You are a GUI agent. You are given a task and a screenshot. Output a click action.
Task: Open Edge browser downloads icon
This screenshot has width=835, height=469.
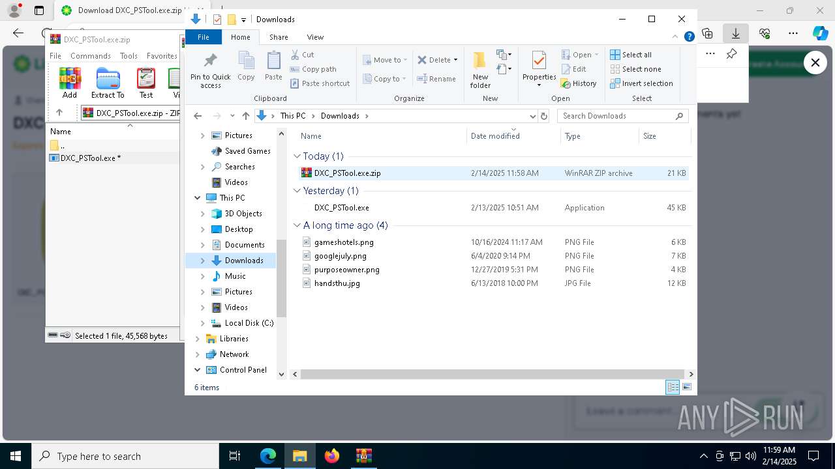(x=736, y=33)
